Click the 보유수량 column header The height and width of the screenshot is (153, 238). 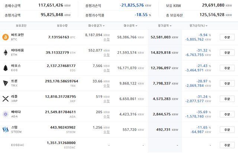(62, 26)
